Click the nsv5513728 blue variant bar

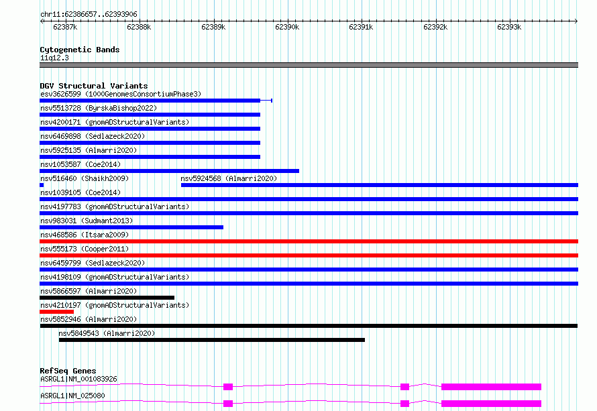150,115
